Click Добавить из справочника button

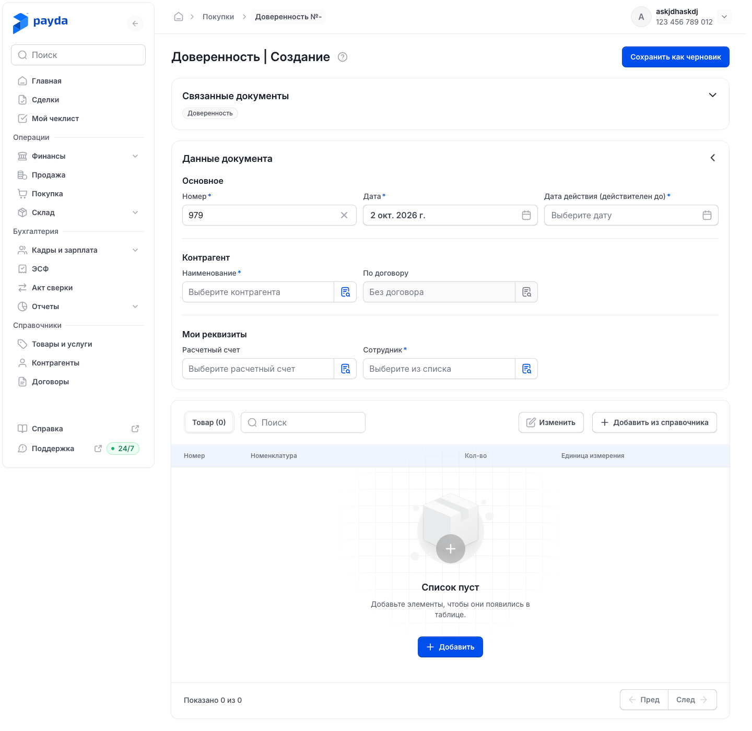(x=654, y=422)
